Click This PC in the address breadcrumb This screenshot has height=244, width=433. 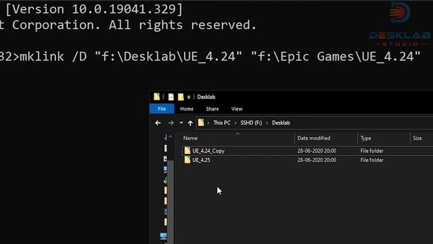coord(222,123)
